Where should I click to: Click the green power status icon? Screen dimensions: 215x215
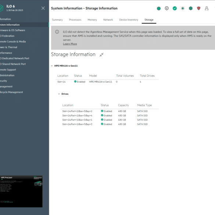tap(159, 8)
